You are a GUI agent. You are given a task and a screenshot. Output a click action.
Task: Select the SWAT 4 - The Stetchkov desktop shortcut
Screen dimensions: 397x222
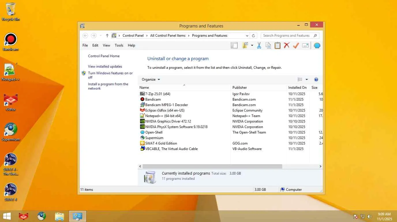click(11, 164)
